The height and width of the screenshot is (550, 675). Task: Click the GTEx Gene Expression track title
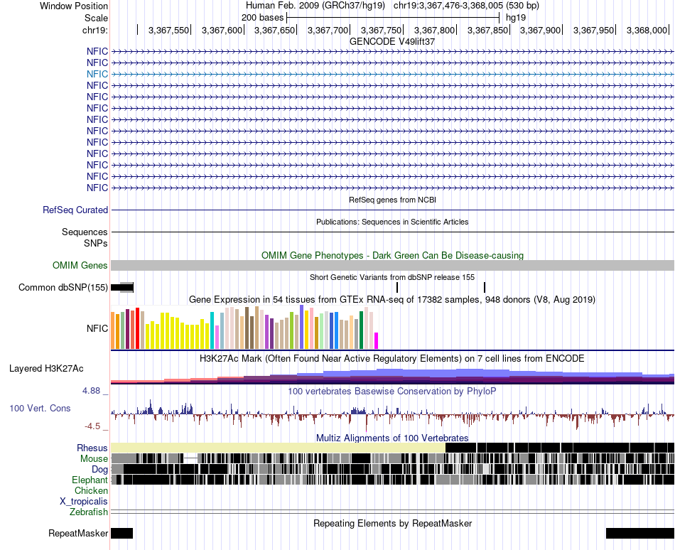click(392, 300)
